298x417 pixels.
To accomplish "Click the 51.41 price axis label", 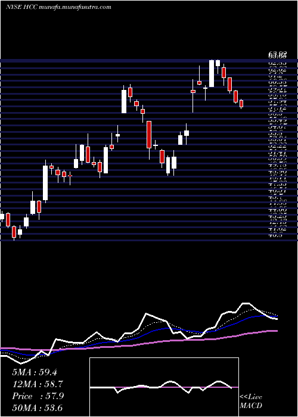I will [x=278, y=153].
